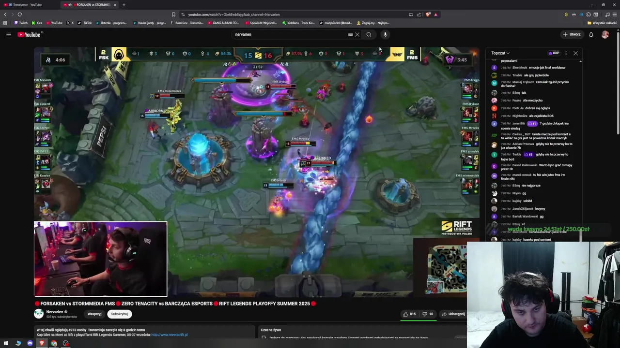Viewport: 620px width, 348px height.
Task: Go back with browser back arrow
Action: point(5,14)
